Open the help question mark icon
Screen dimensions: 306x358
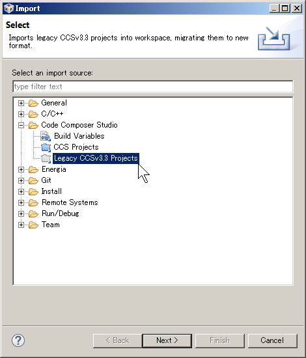18,340
